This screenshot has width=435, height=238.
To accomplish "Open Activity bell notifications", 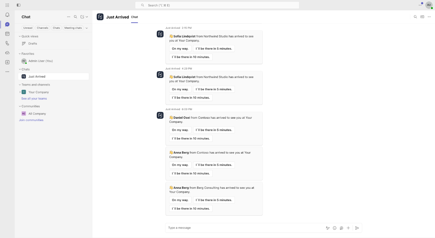I will coord(7,15).
